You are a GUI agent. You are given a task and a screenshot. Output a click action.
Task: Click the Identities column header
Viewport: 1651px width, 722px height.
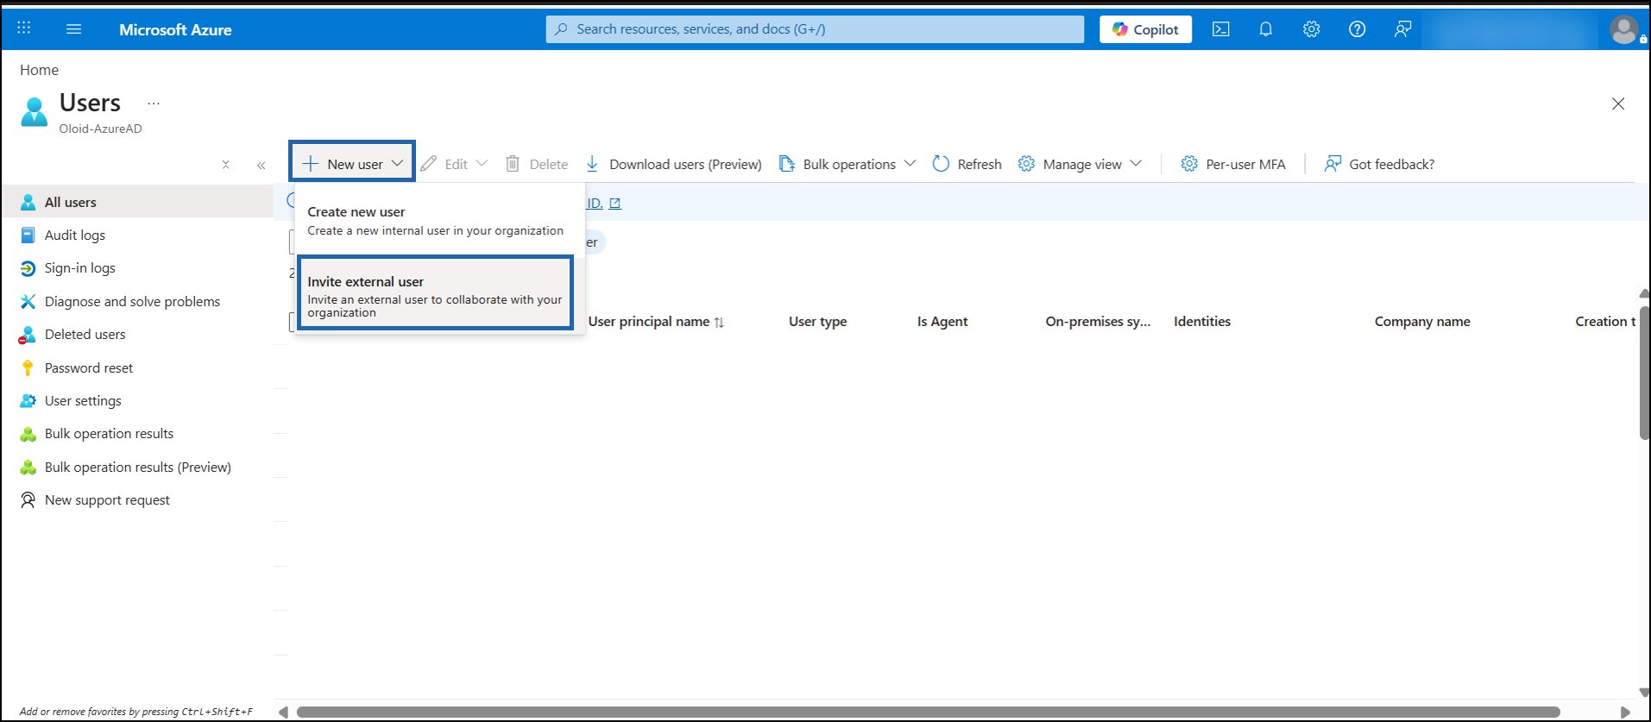1202,322
